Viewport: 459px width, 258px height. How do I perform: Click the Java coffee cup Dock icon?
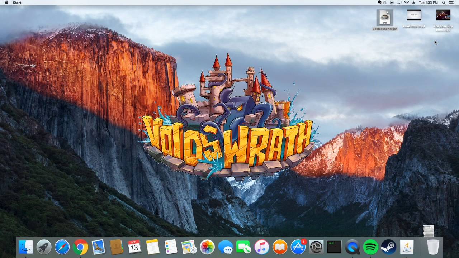click(x=407, y=247)
